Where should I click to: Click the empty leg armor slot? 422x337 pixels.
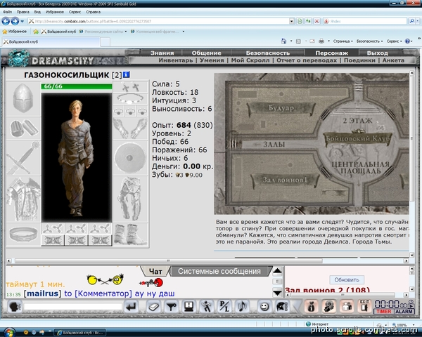coord(130,199)
